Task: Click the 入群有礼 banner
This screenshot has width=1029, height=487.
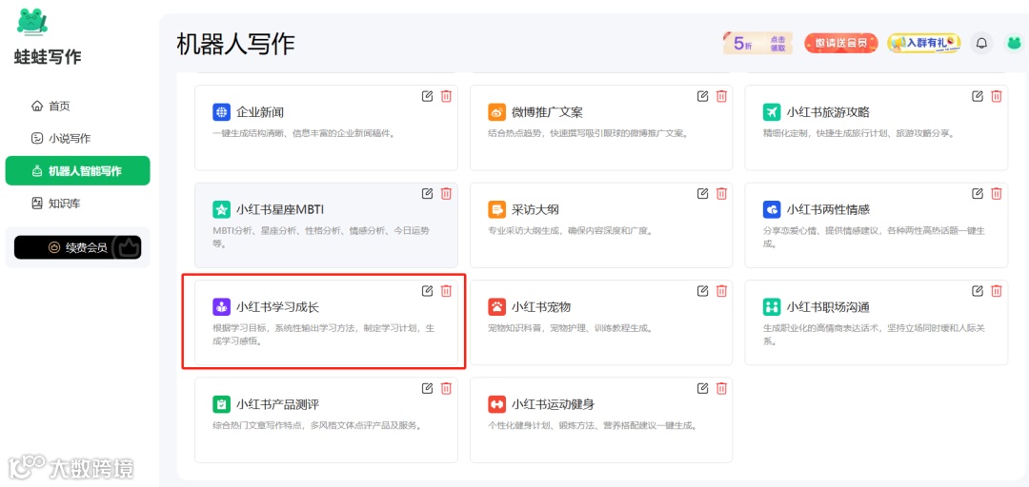Action: click(x=924, y=43)
